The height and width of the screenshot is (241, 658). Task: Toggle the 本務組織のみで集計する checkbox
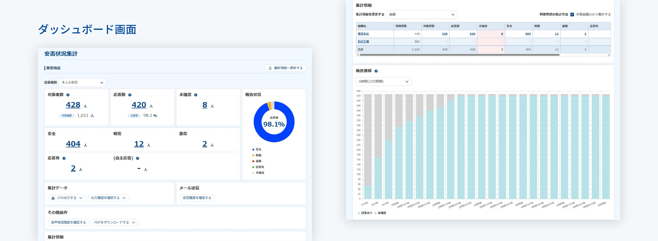pos(572,15)
